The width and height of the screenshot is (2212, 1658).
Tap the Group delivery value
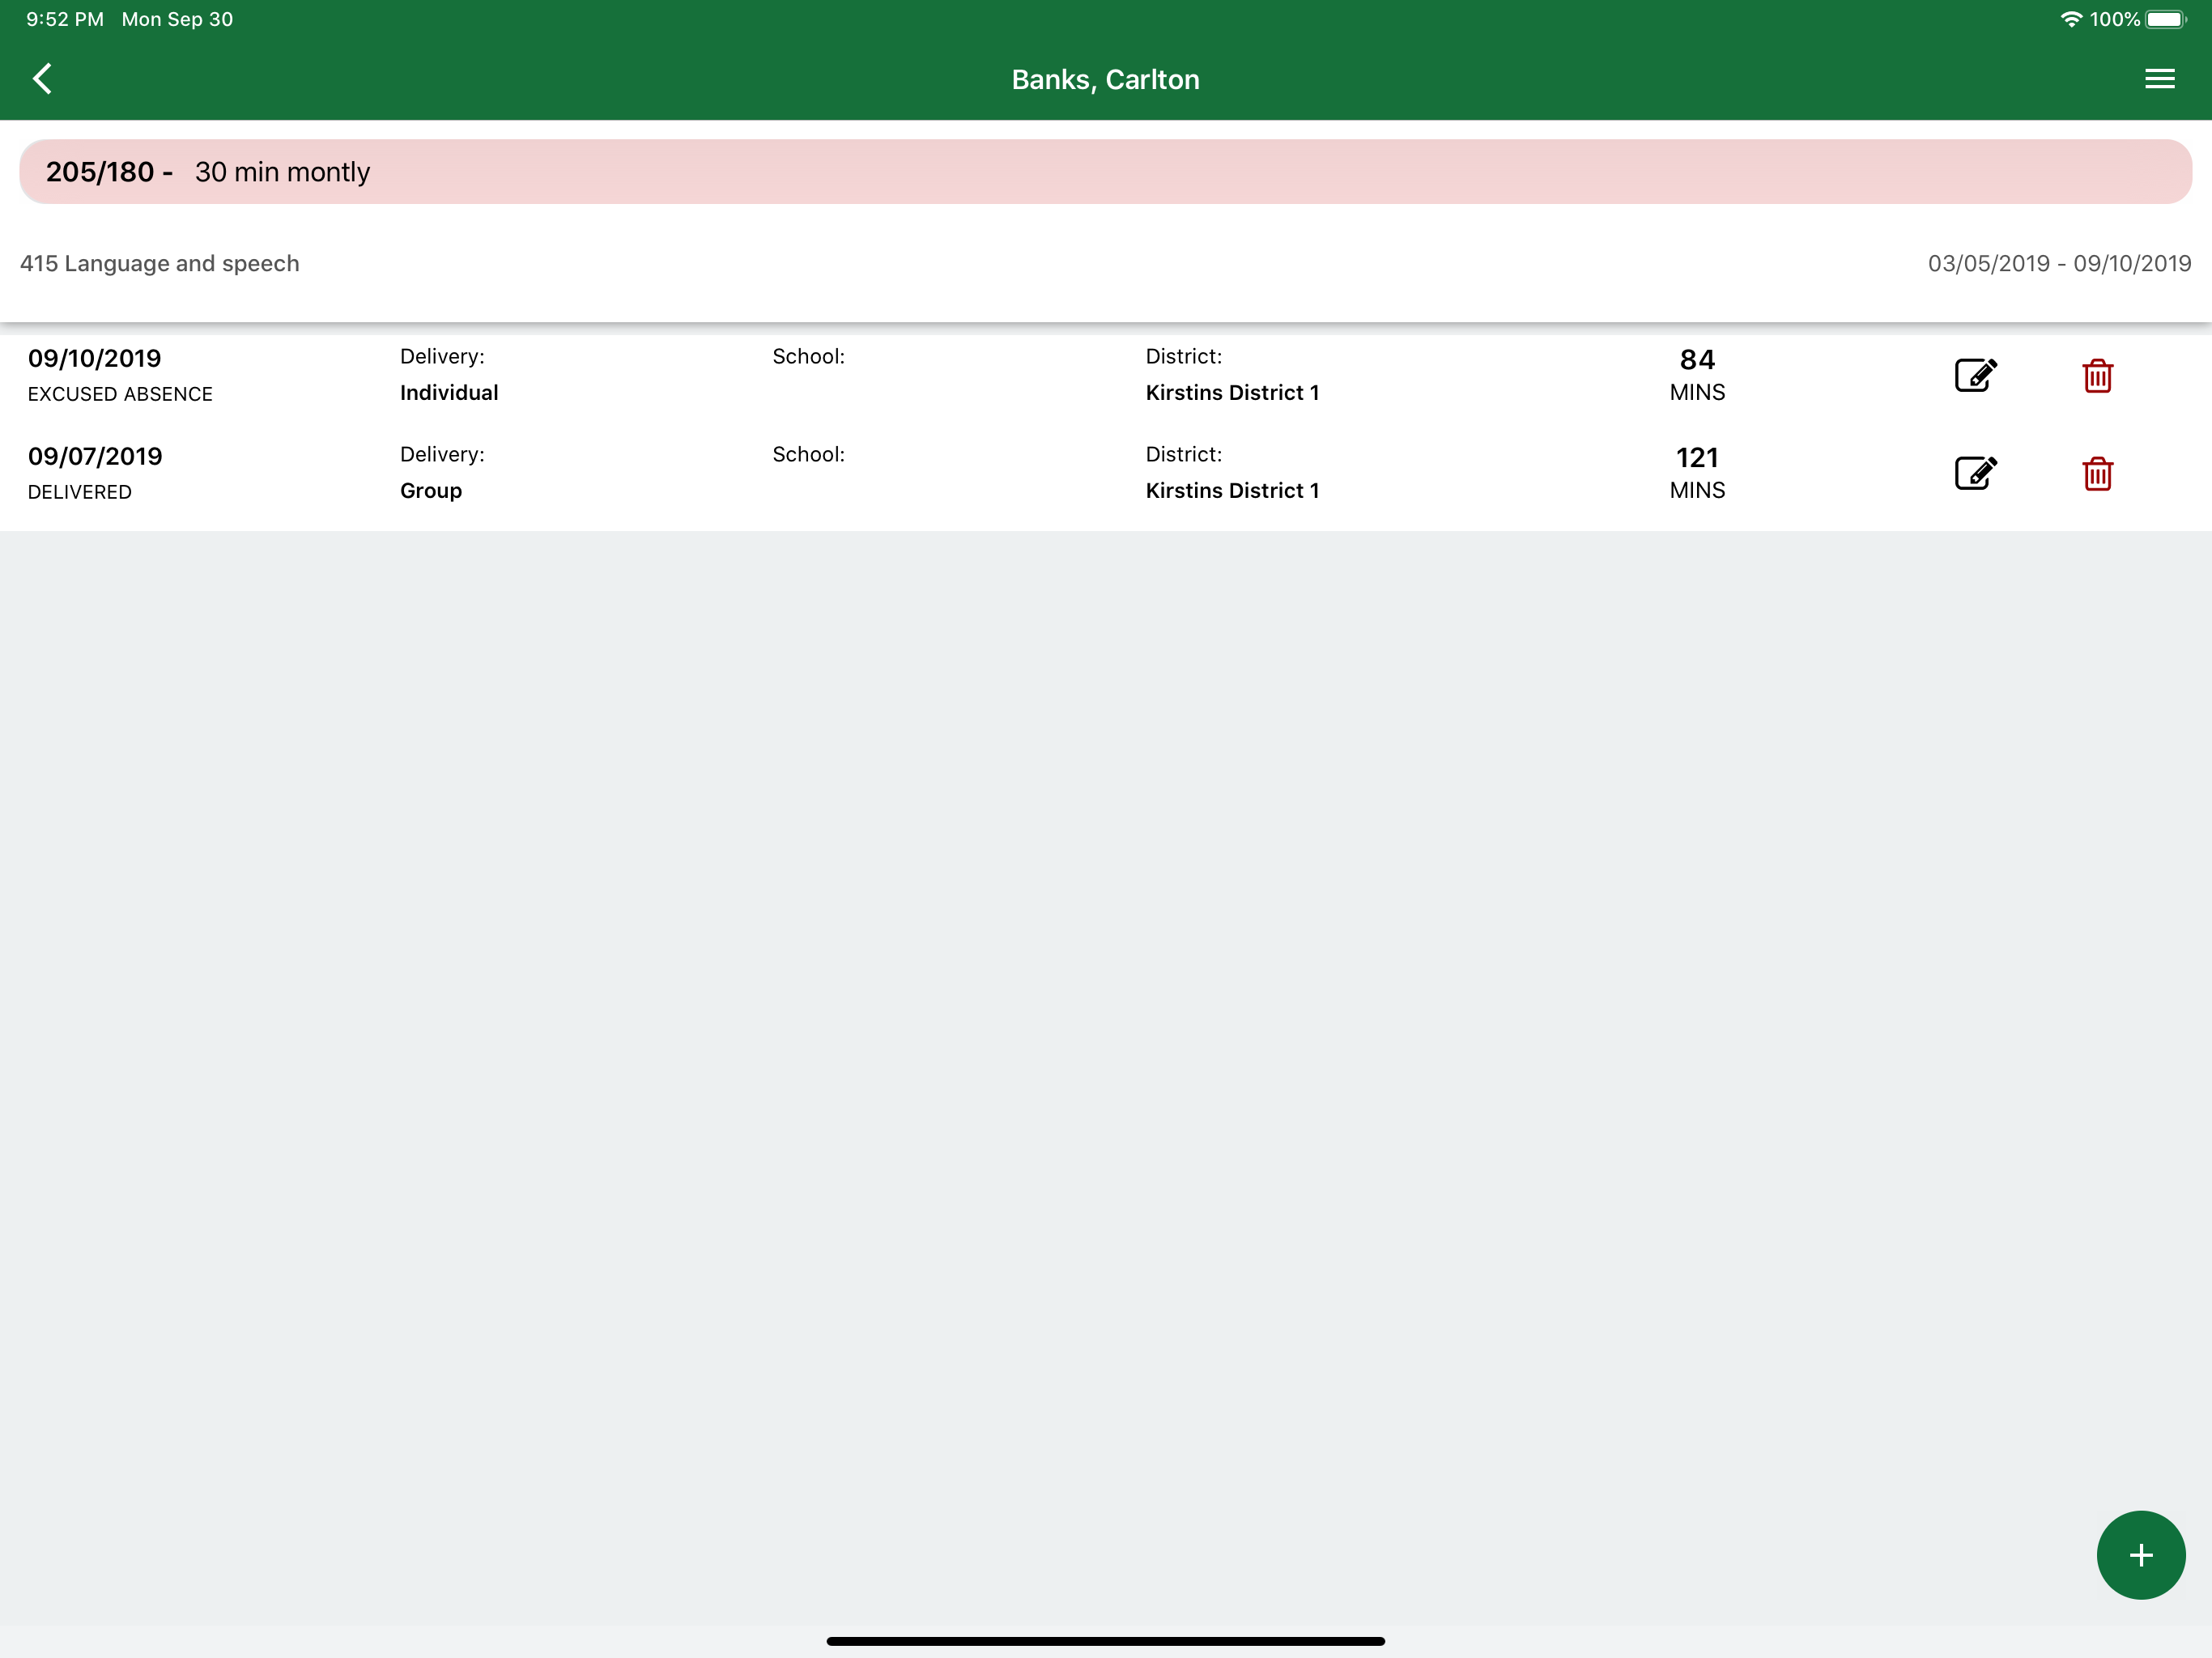point(431,491)
